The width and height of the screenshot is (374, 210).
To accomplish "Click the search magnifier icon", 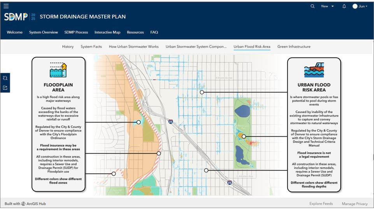I will [313, 6].
